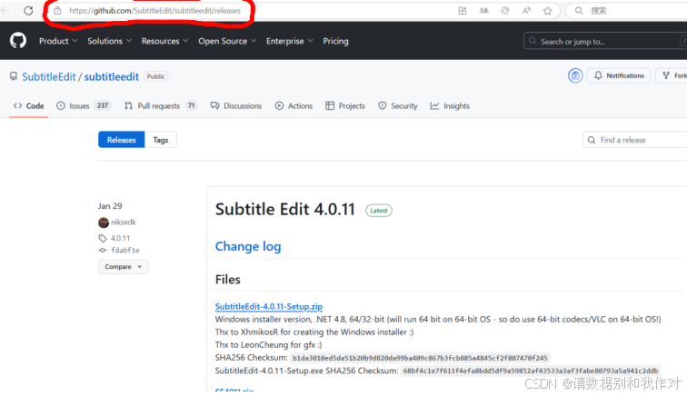Open Subtitle Edit 4.0.11 release title
The width and height of the screenshot is (687, 396).
pos(284,210)
